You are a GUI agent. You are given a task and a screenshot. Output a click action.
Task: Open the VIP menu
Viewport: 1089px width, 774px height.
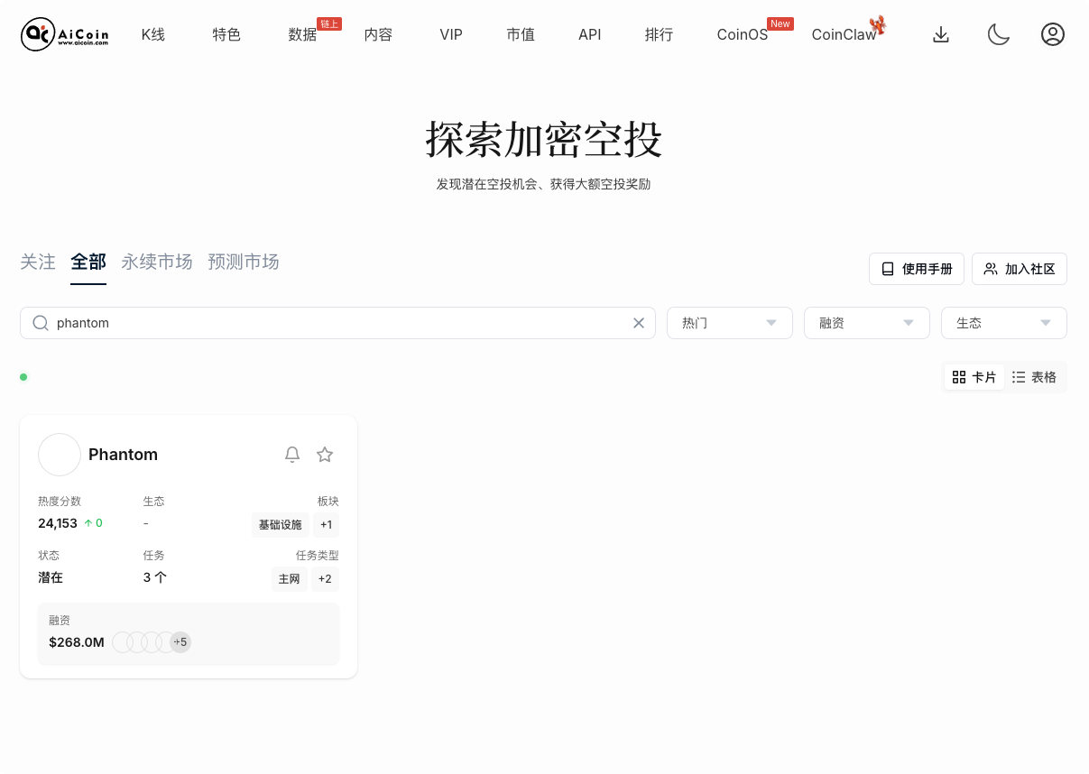(x=451, y=35)
